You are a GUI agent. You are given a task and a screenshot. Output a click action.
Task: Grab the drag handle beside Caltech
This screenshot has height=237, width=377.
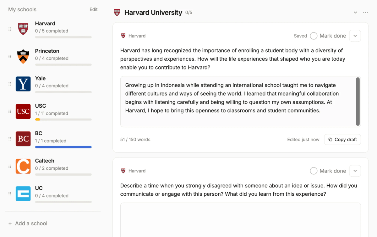coord(9,166)
